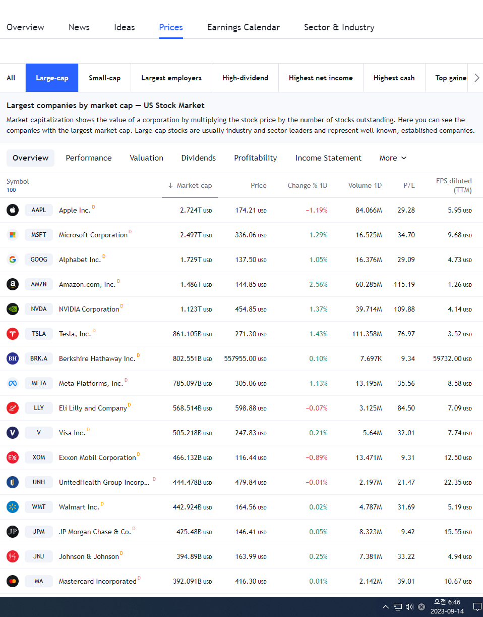The width and height of the screenshot is (483, 617).
Task: Click the UnitedHealth Group logo icon
Action: 13,482
